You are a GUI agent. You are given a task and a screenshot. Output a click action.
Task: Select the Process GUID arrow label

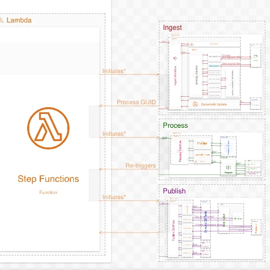click(136, 102)
